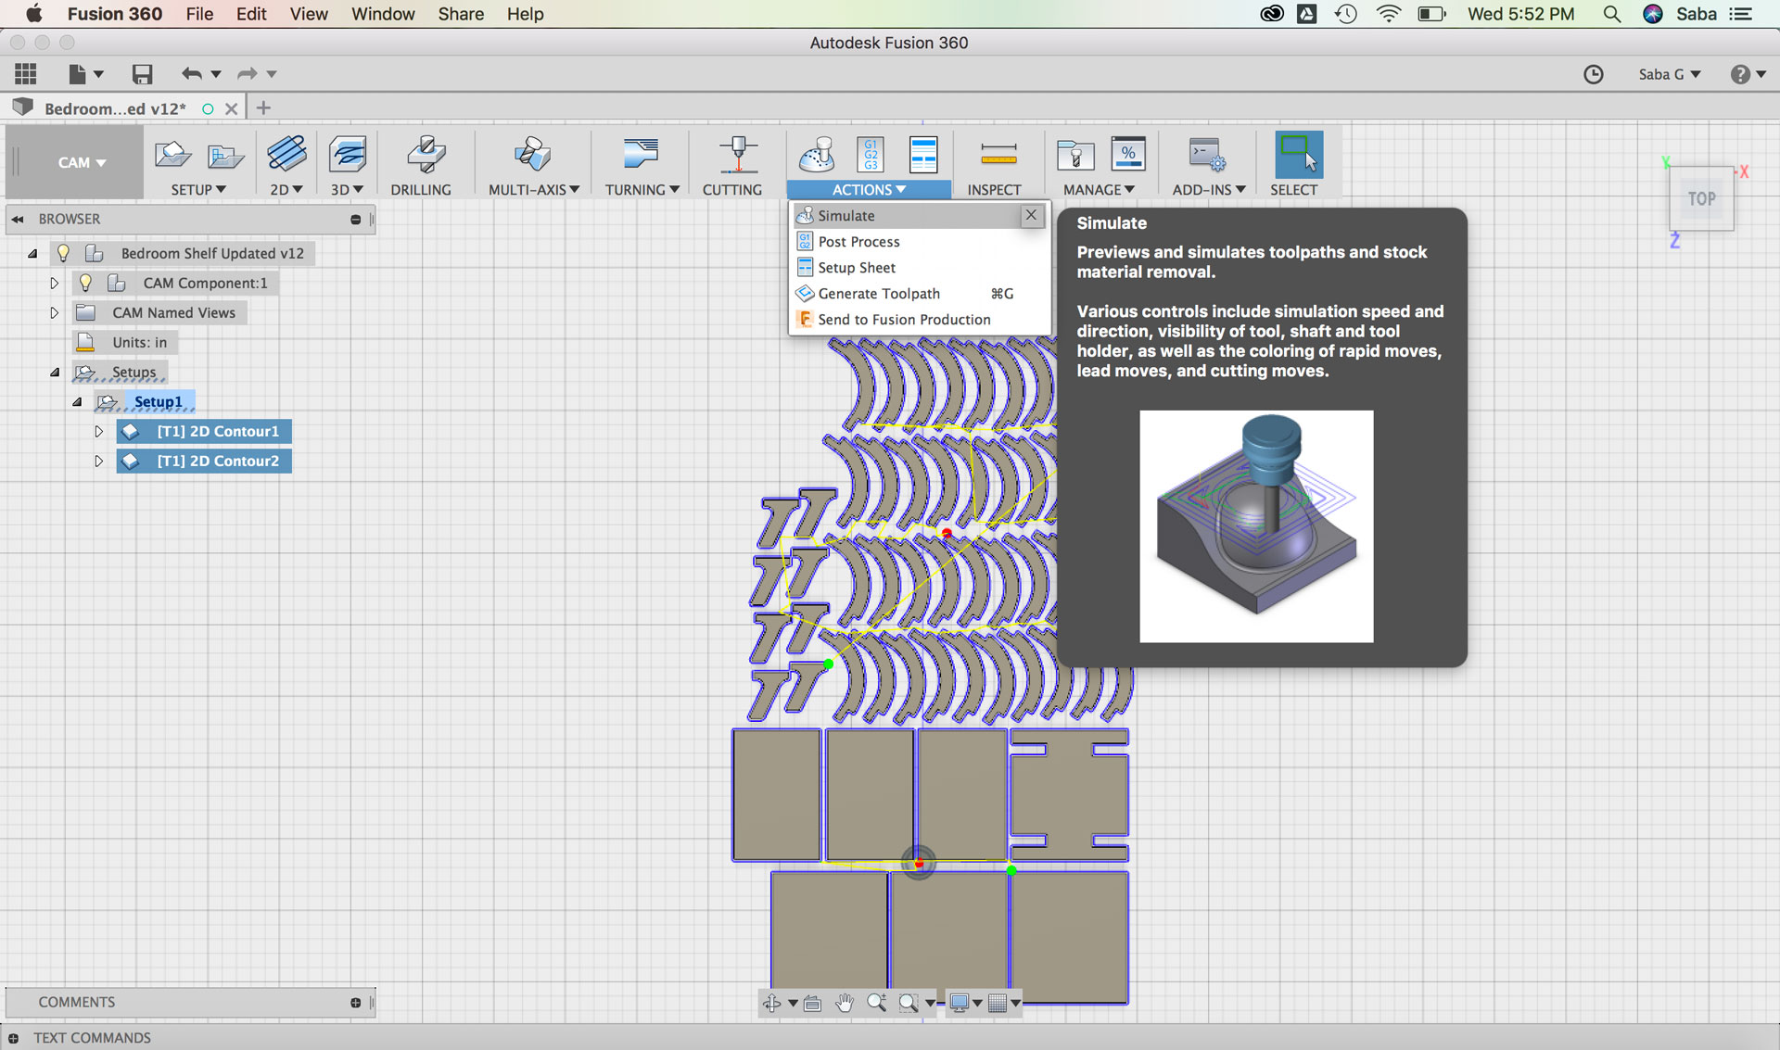Choose Post Process from Actions menu
This screenshot has height=1050, width=1780.
[858, 242]
